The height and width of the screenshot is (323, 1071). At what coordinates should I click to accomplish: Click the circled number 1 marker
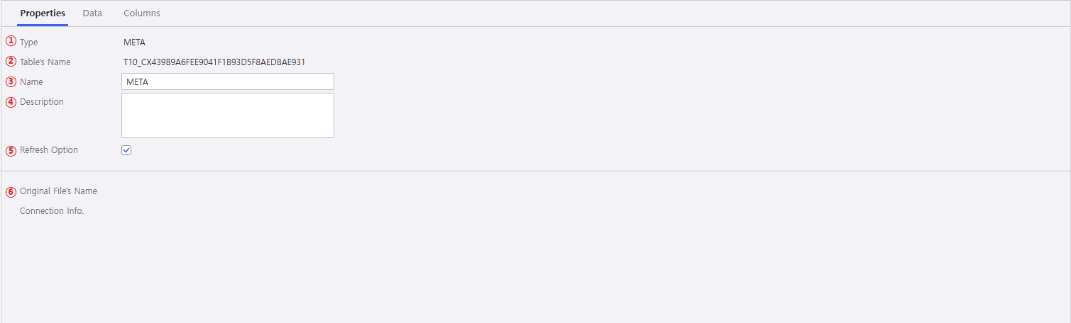click(11, 41)
